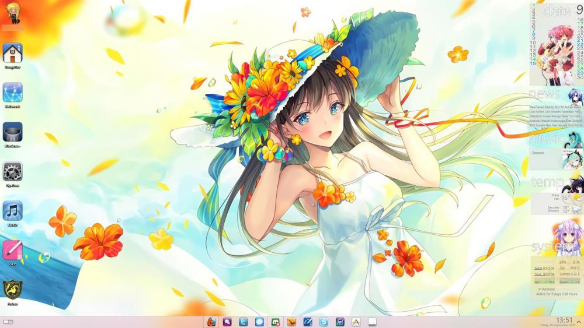
Task: Click the 'news' widget heading
Action: click(x=544, y=94)
